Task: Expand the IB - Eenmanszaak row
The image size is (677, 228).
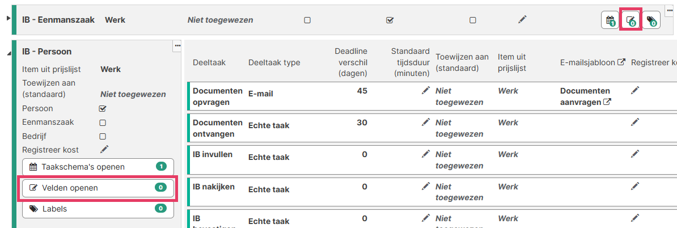Action: 8,19
